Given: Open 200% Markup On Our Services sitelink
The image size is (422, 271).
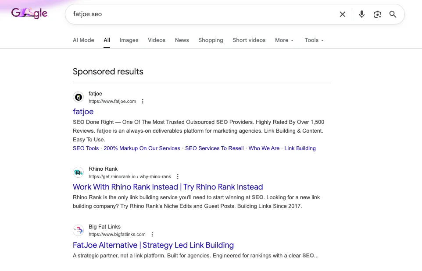Looking at the screenshot, I should [x=142, y=148].
